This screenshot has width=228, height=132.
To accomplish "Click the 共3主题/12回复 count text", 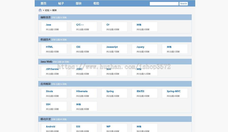I will coord(144,74).
